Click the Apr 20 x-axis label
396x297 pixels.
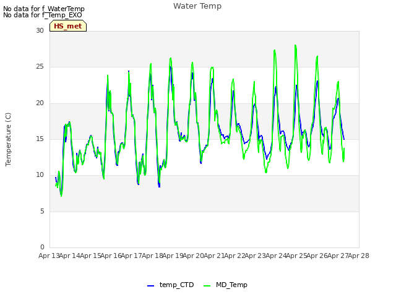(193, 256)
